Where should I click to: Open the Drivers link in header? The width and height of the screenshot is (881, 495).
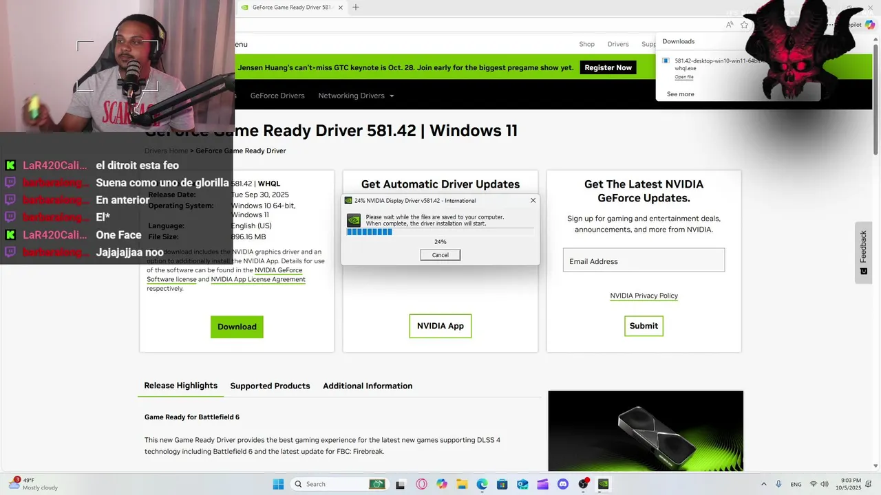pyautogui.click(x=618, y=44)
